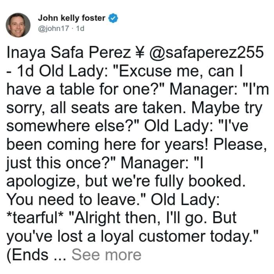The height and width of the screenshot is (274, 274).
Task: Click the name Inaya Safa Perez
Action: (68, 52)
